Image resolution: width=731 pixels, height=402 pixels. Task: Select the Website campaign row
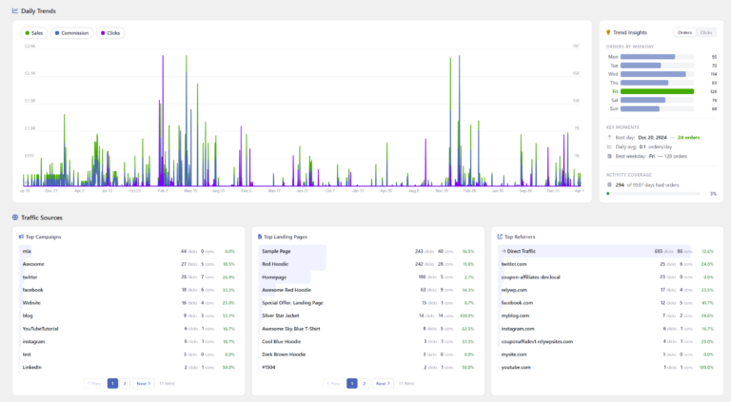pyautogui.click(x=128, y=303)
